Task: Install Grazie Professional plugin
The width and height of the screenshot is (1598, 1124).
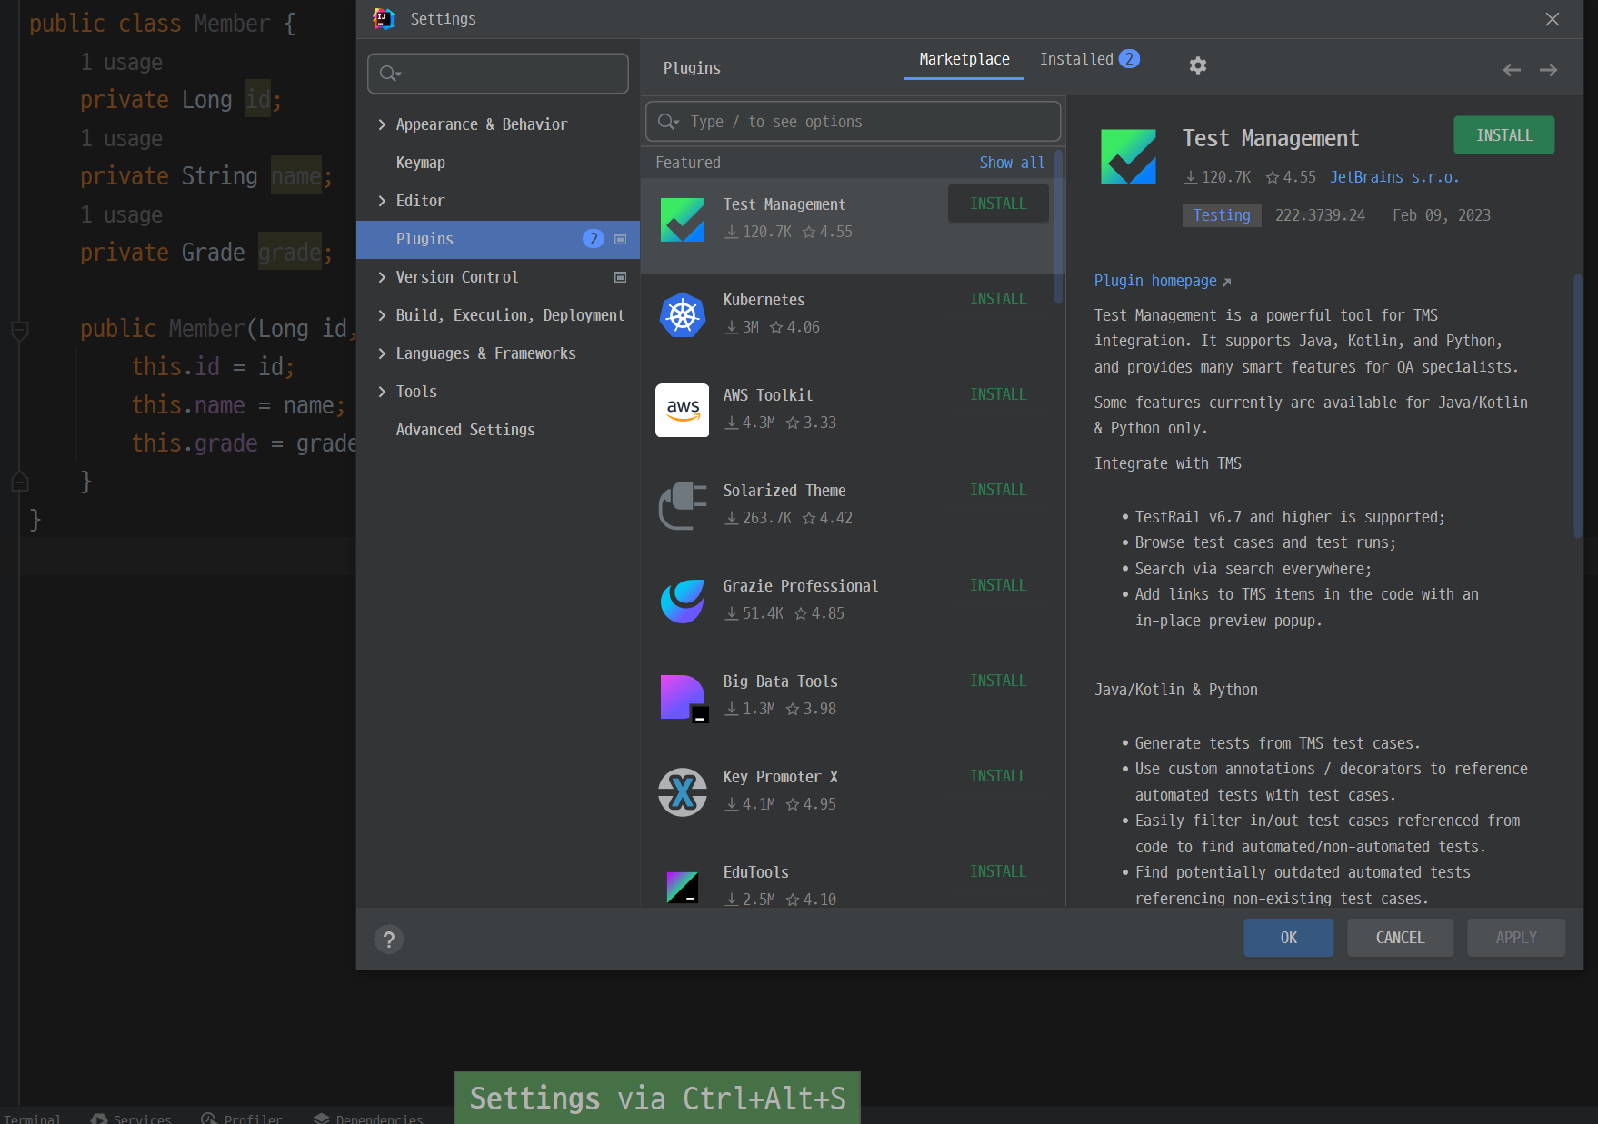Action: pos(998,585)
